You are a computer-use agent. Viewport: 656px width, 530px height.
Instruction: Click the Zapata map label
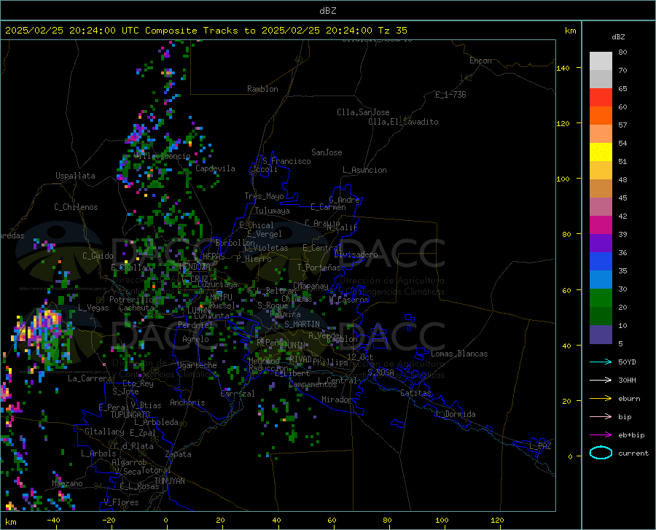(179, 454)
